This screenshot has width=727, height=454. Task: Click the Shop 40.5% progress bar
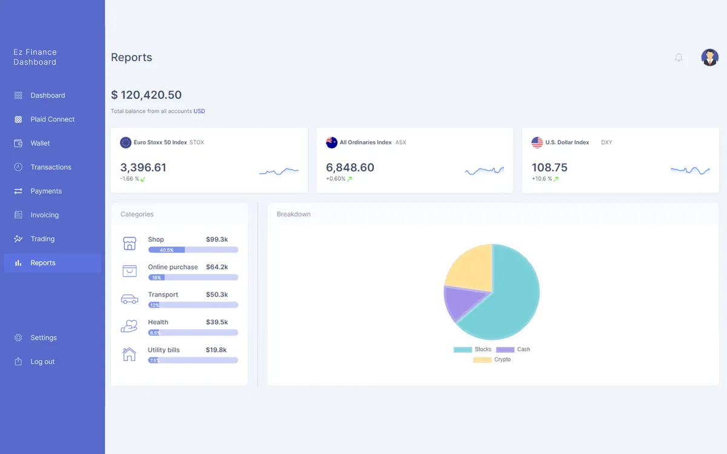coord(193,249)
